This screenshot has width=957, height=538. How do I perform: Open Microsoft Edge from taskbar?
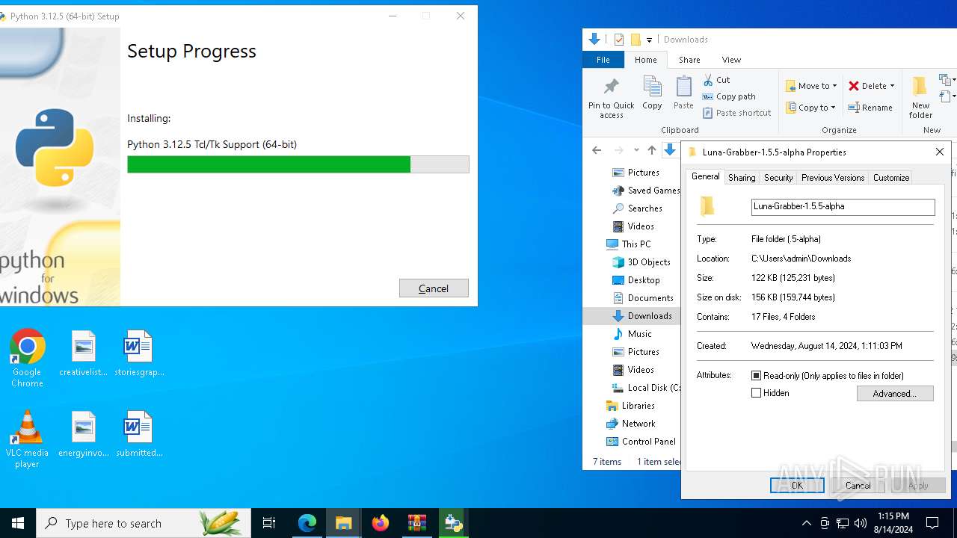(x=307, y=523)
